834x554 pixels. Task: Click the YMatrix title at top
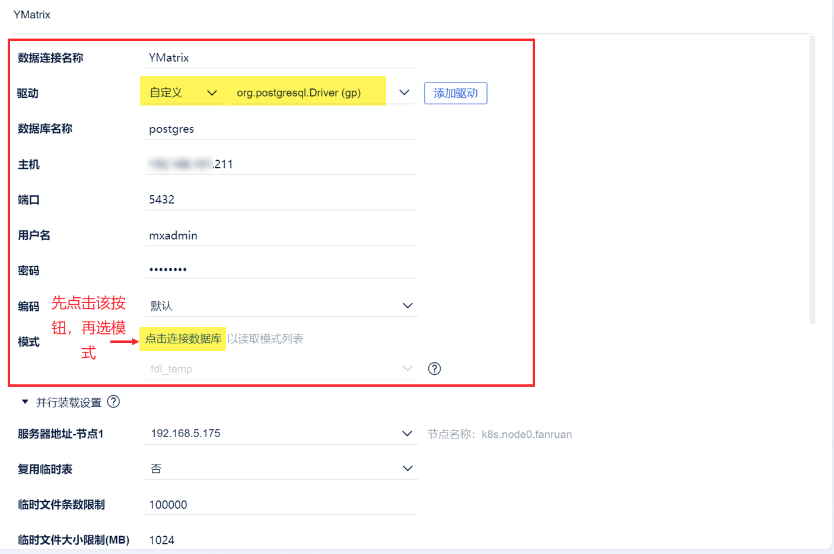32,15
